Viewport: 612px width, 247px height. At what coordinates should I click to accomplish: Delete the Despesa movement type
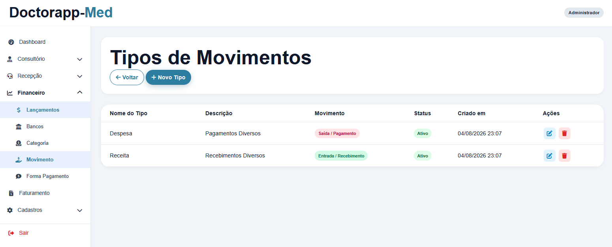point(564,133)
